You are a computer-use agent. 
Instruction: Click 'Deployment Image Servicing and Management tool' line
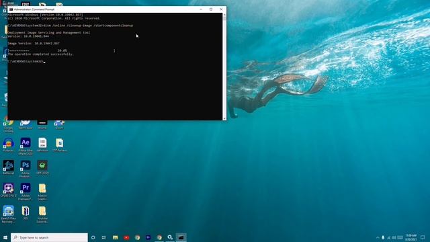[49, 33]
